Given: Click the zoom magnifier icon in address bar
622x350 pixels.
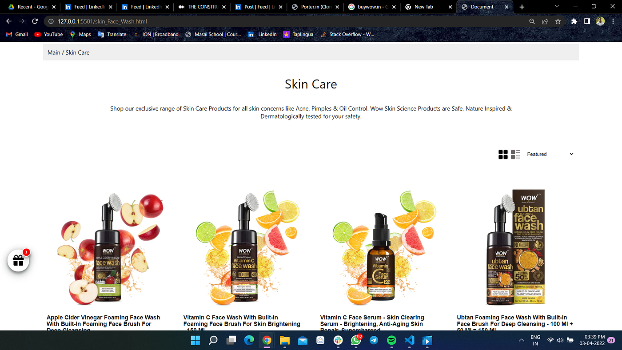Looking at the screenshot, I should point(532,21).
